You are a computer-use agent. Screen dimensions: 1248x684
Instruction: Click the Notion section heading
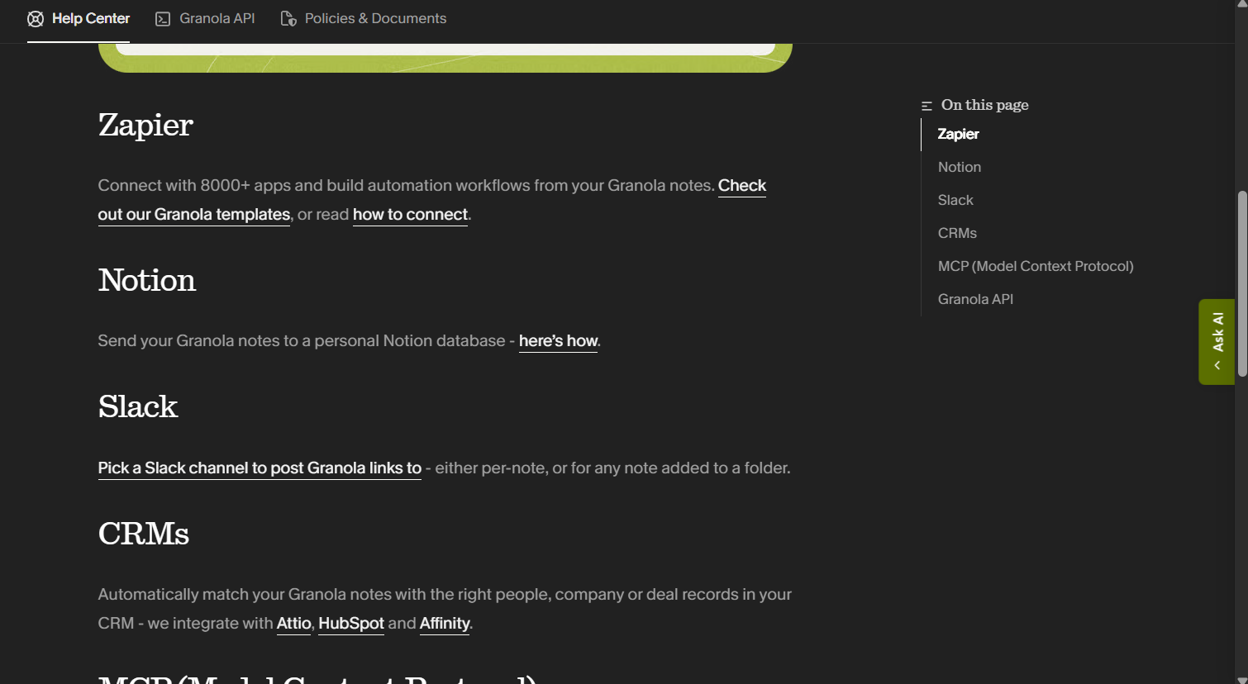coord(147,280)
